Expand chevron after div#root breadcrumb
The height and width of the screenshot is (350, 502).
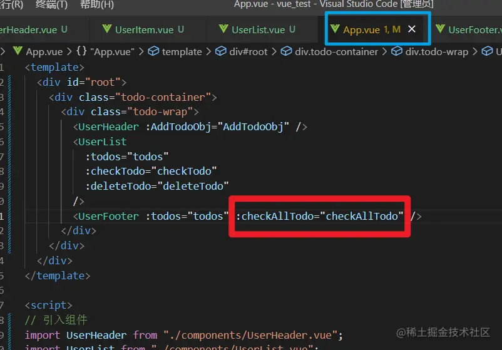(x=274, y=51)
